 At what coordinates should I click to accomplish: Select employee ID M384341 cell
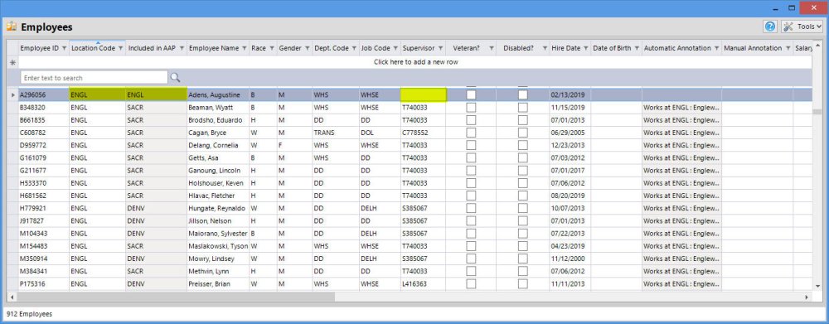pos(44,271)
